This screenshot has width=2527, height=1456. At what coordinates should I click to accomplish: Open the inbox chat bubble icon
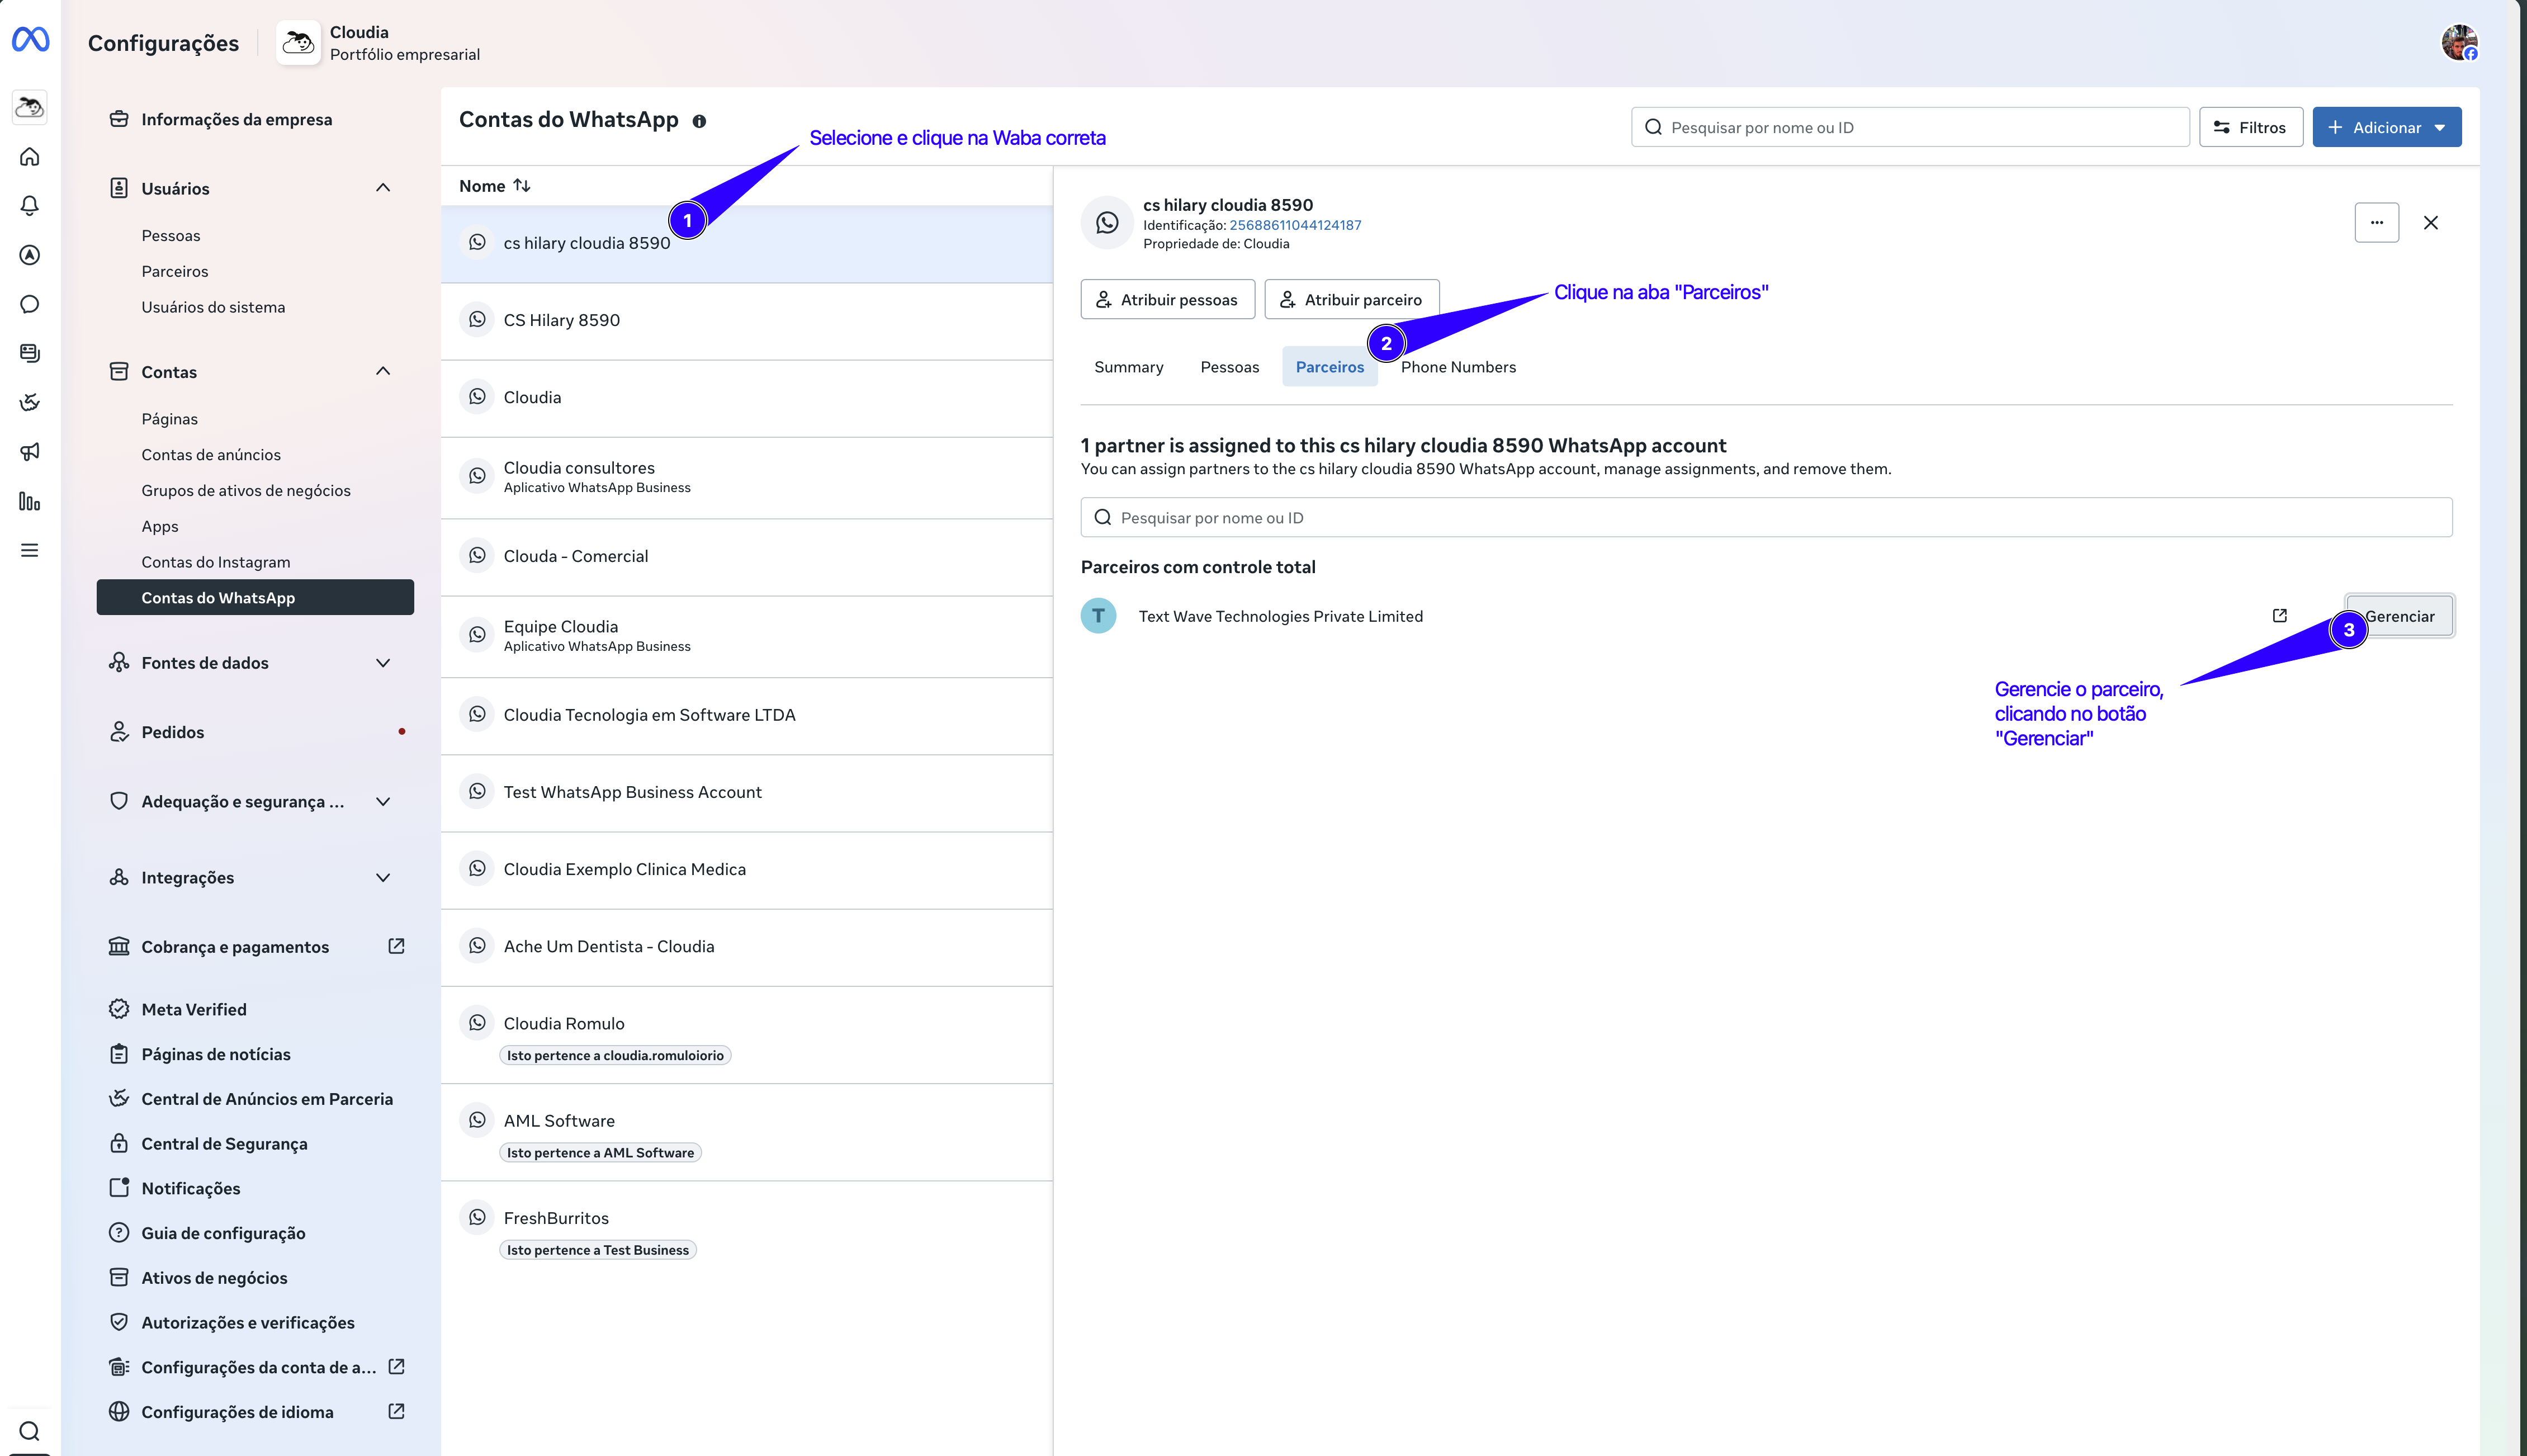(x=30, y=304)
